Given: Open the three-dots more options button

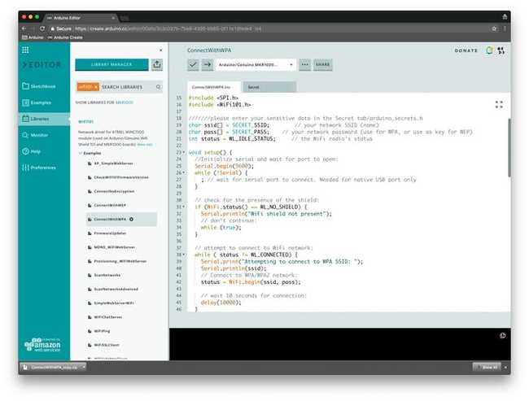Looking at the screenshot, I should (x=304, y=64).
